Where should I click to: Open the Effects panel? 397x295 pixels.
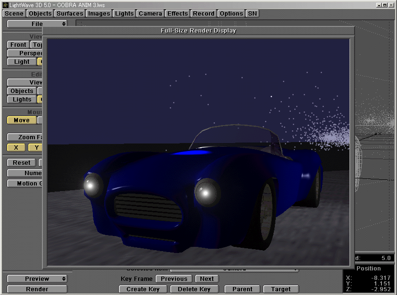point(177,13)
